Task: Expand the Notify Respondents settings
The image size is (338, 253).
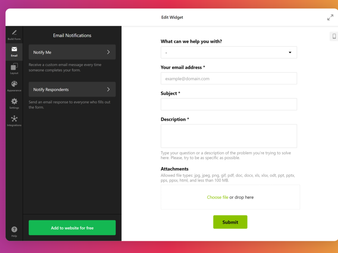Action: click(x=72, y=89)
